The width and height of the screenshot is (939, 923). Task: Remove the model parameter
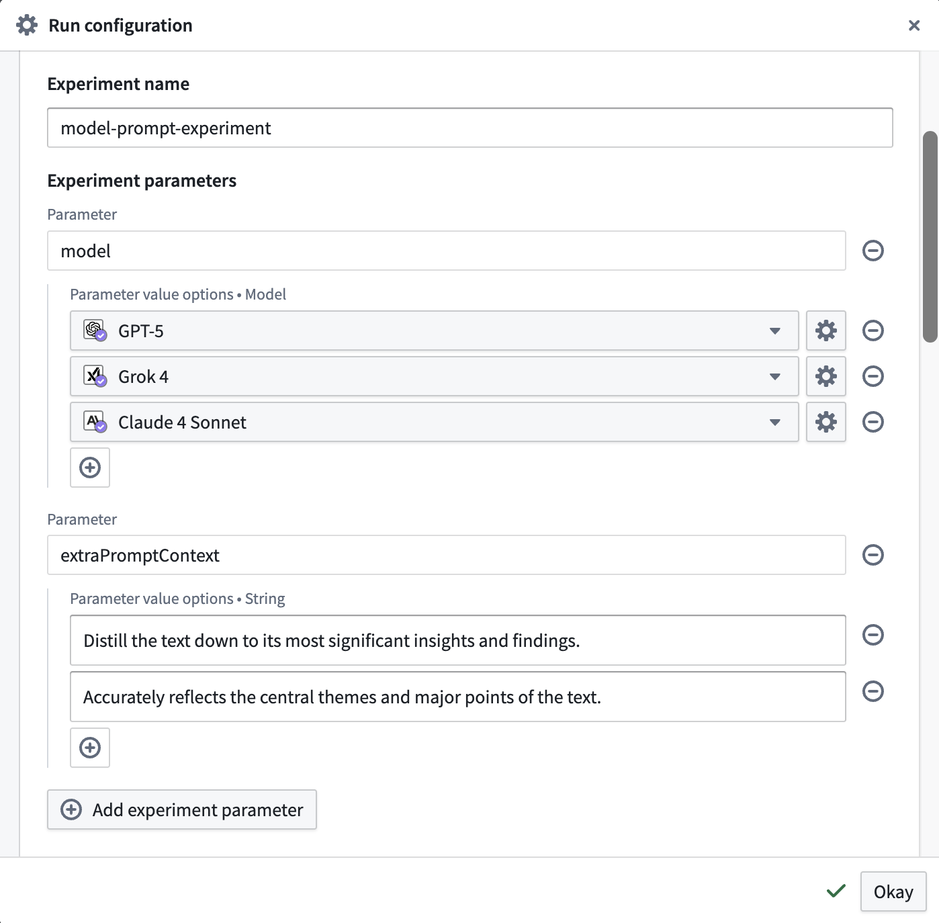(873, 251)
